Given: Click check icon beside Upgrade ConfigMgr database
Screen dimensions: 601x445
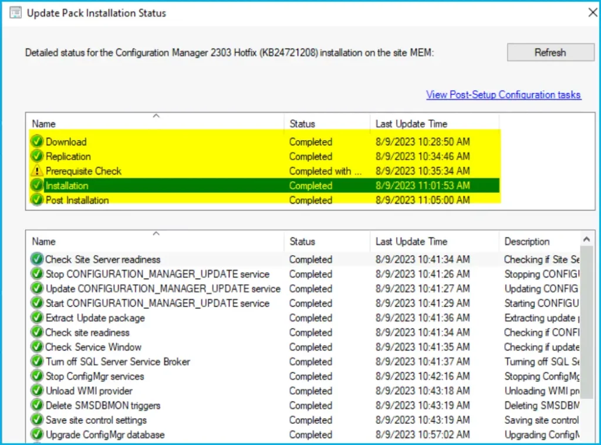Looking at the screenshot, I should click(x=37, y=434).
